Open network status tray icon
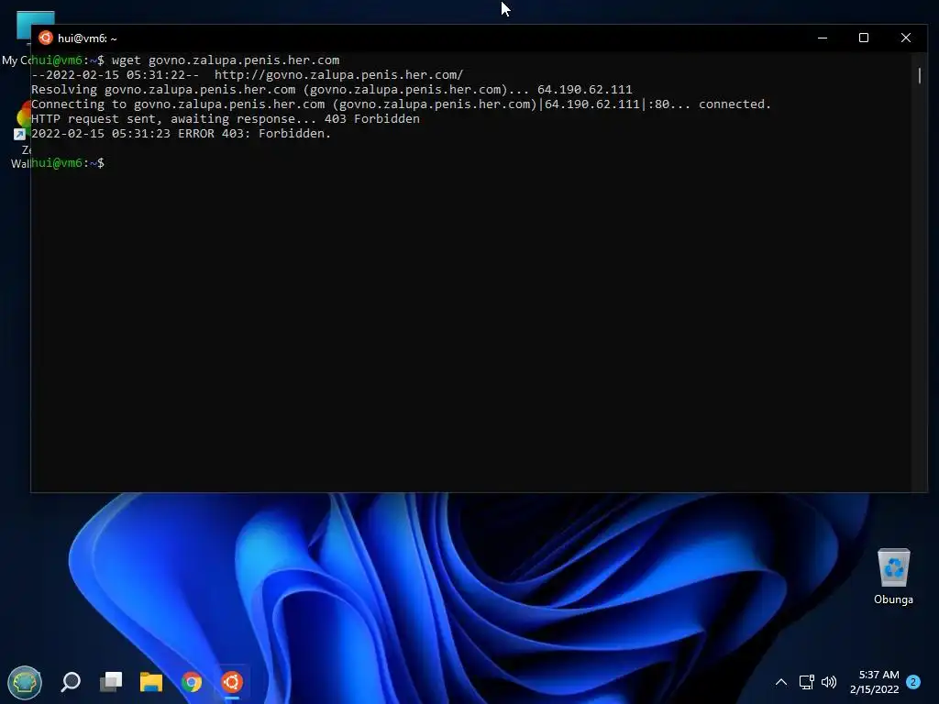 click(807, 682)
